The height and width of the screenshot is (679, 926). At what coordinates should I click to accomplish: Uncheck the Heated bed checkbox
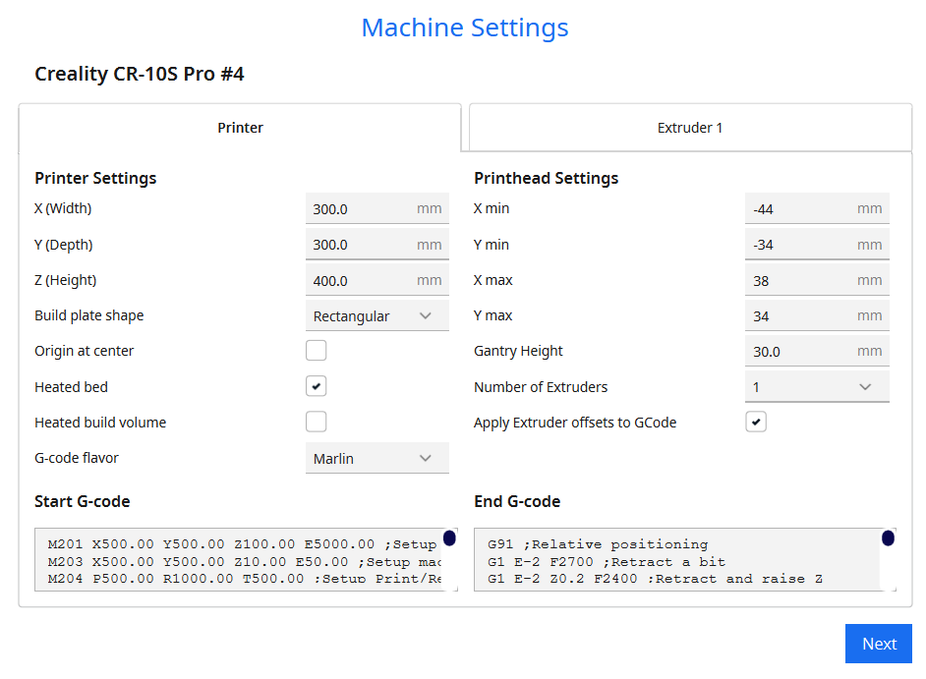coord(316,386)
